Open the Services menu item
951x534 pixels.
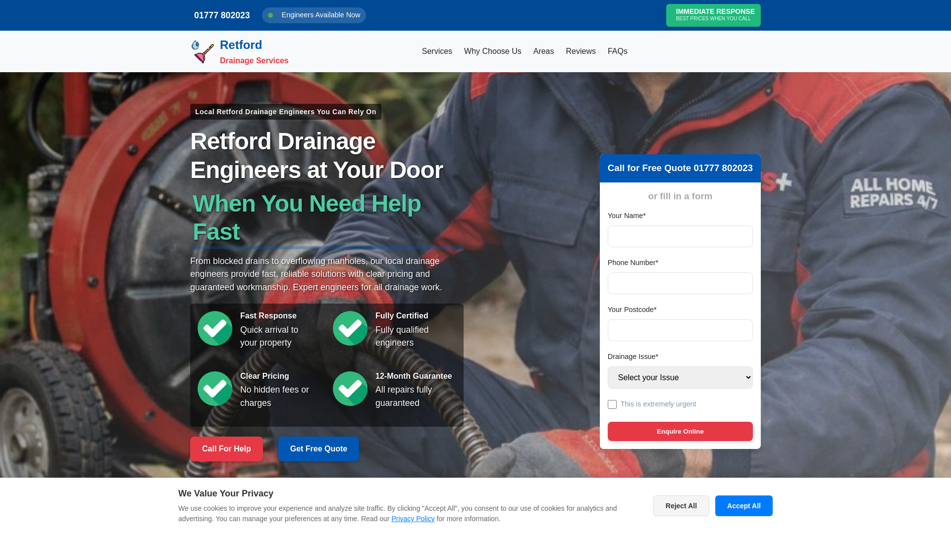tap(437, 51)
